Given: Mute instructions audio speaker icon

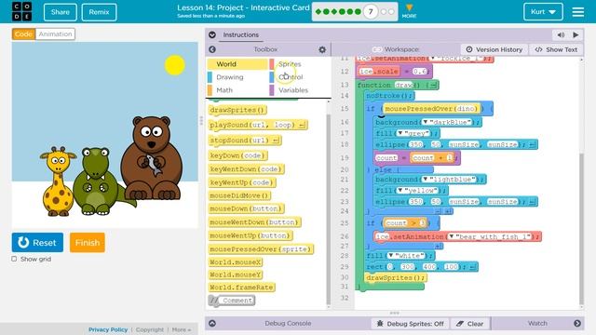Looking at the screenshot, I should tap(561, 35).
